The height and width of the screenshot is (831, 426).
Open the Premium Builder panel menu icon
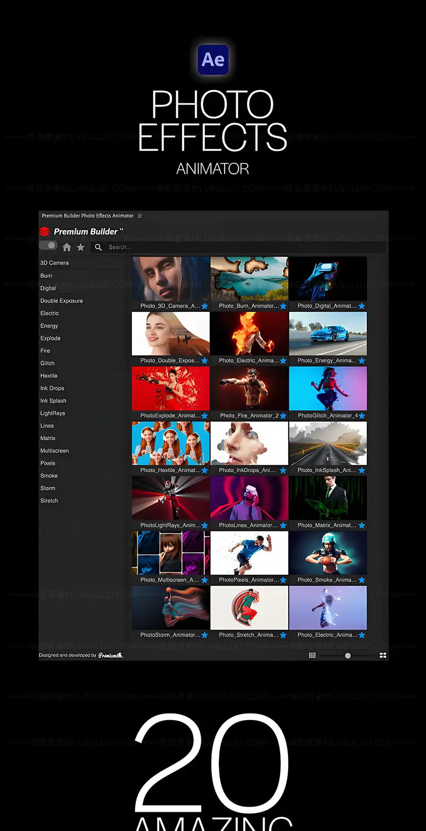(x=140, y=216)
